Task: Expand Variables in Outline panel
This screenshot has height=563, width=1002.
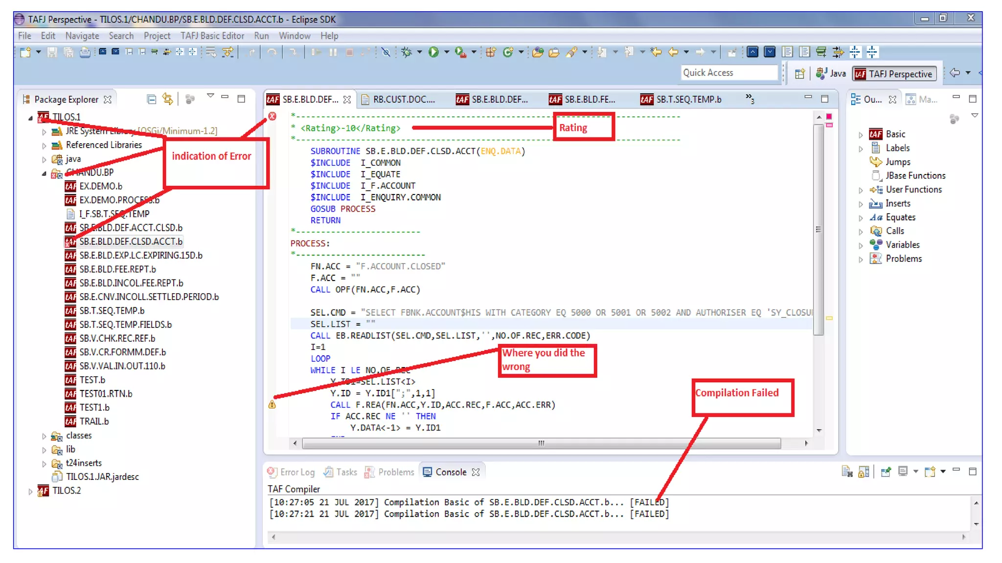Action: tap(861, 245)
